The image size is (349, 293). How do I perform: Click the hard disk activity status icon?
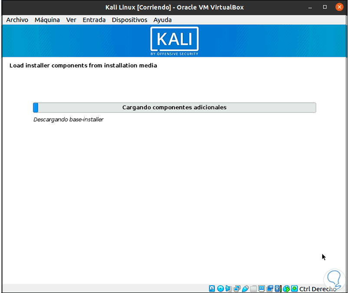click(212, 289)
